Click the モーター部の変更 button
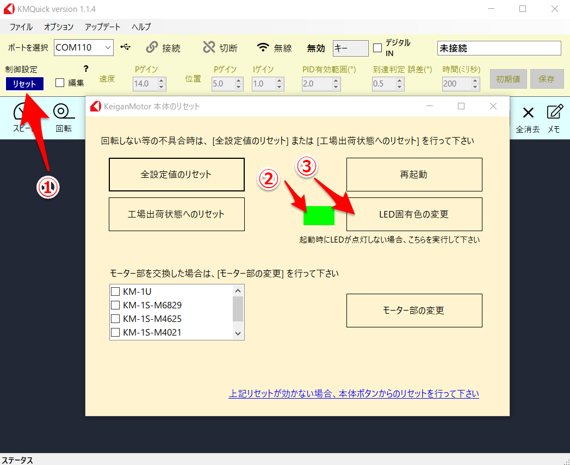Screen dimensions: 570x465 [414, 311]
